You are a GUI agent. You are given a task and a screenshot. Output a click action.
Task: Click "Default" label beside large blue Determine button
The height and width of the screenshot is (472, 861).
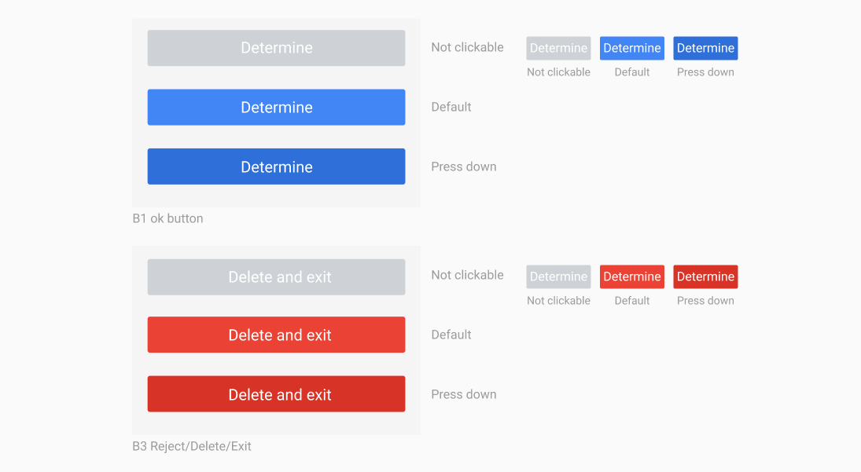pyautogui.click(x=451, y=107)
